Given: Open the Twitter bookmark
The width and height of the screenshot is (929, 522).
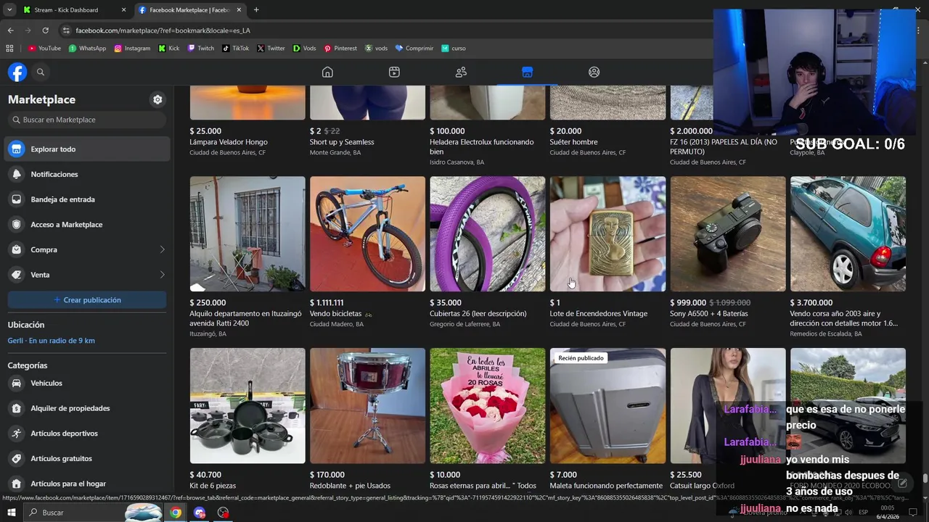Looking at the screenshot, I should coord(271,49).
